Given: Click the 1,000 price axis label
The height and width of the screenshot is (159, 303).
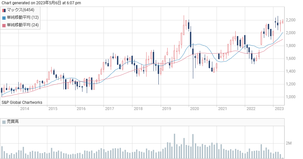Looking at the screenshot, I should tap(291, 97).
